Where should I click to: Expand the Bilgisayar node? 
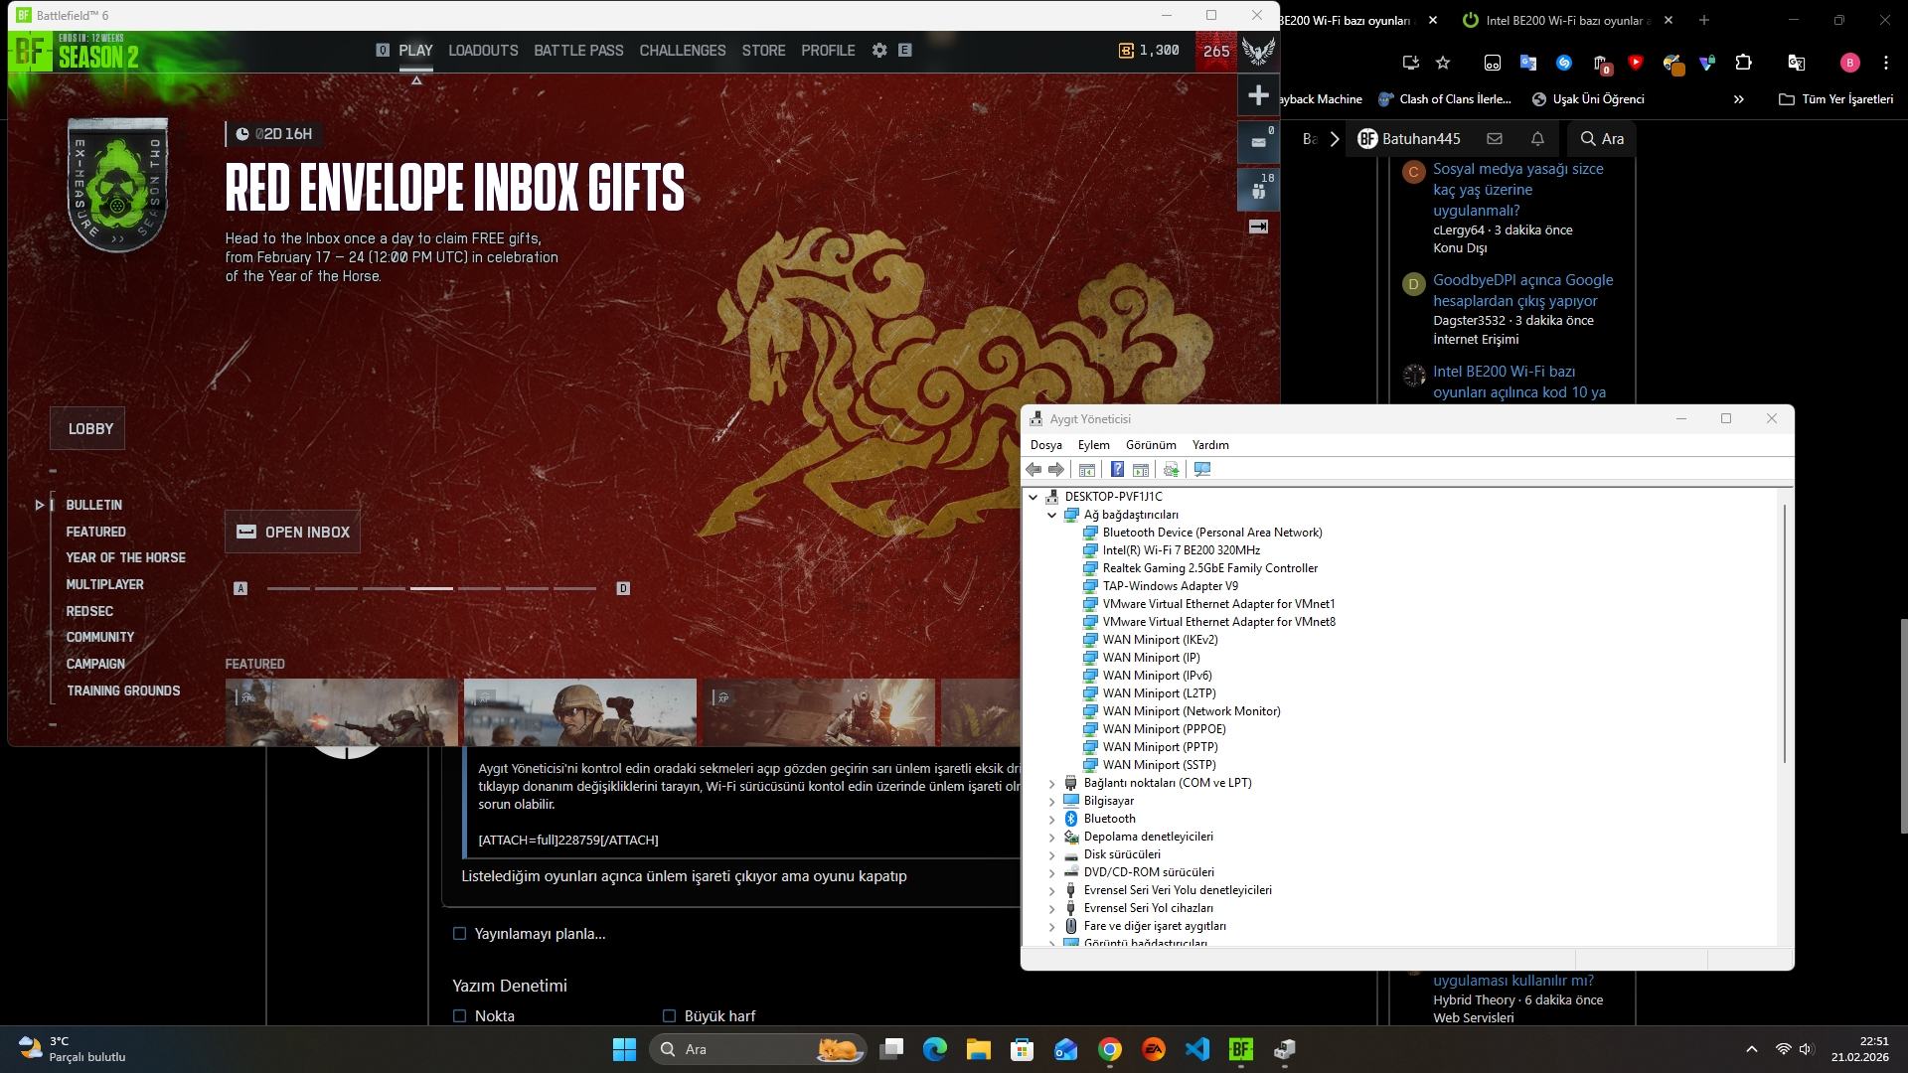(1052, 801)
